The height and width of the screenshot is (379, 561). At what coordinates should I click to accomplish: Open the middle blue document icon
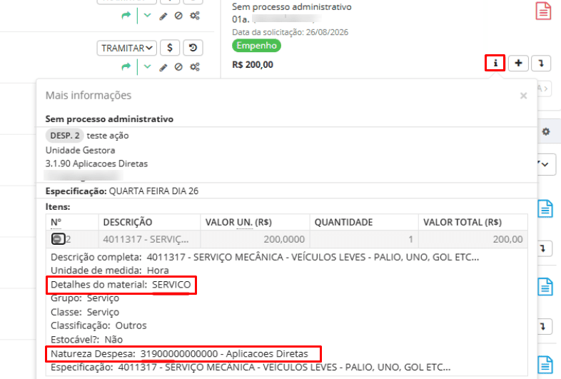[545, 287]
